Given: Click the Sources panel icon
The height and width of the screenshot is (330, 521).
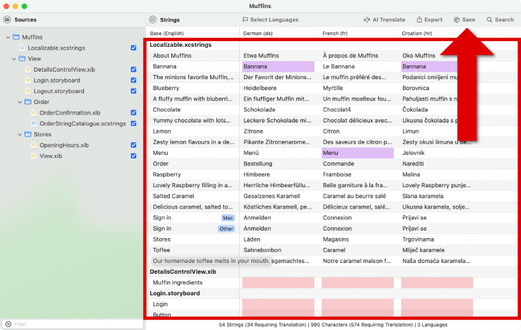Looking at the screenshot, I should (8, 20).
